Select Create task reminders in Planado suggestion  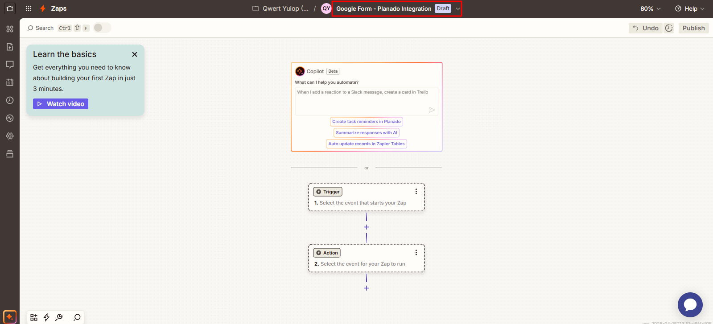coord(367,122)
